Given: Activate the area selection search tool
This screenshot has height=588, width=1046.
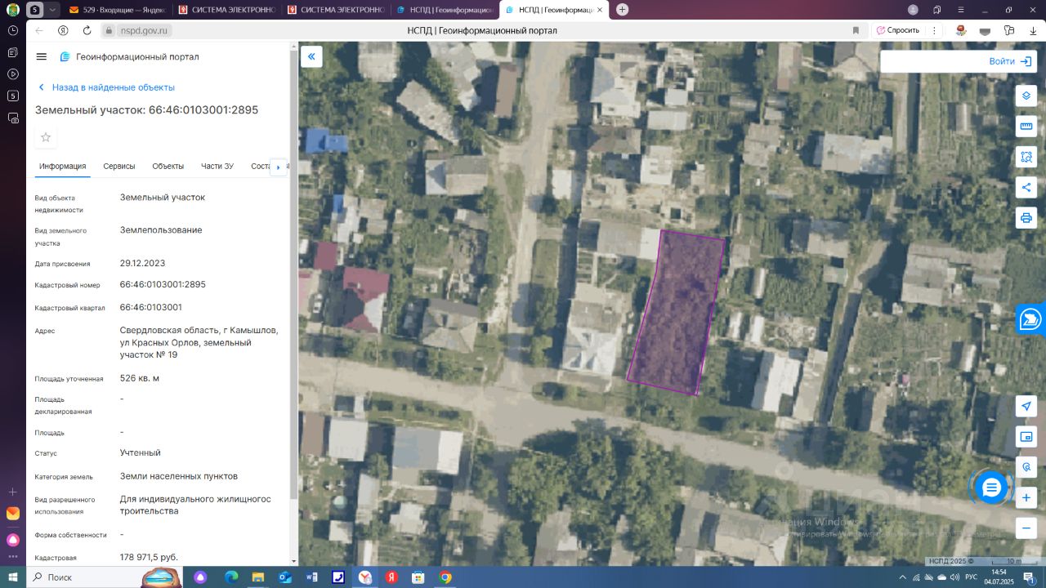Looking at the screenshot, I should pos(1026,157).
